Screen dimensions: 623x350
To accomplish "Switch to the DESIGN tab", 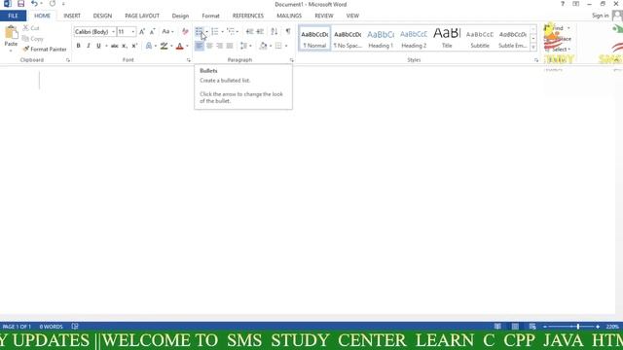I will point(102,16).
